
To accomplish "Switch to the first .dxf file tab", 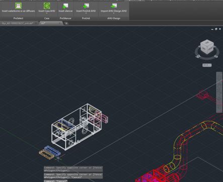I will (18, 23).
